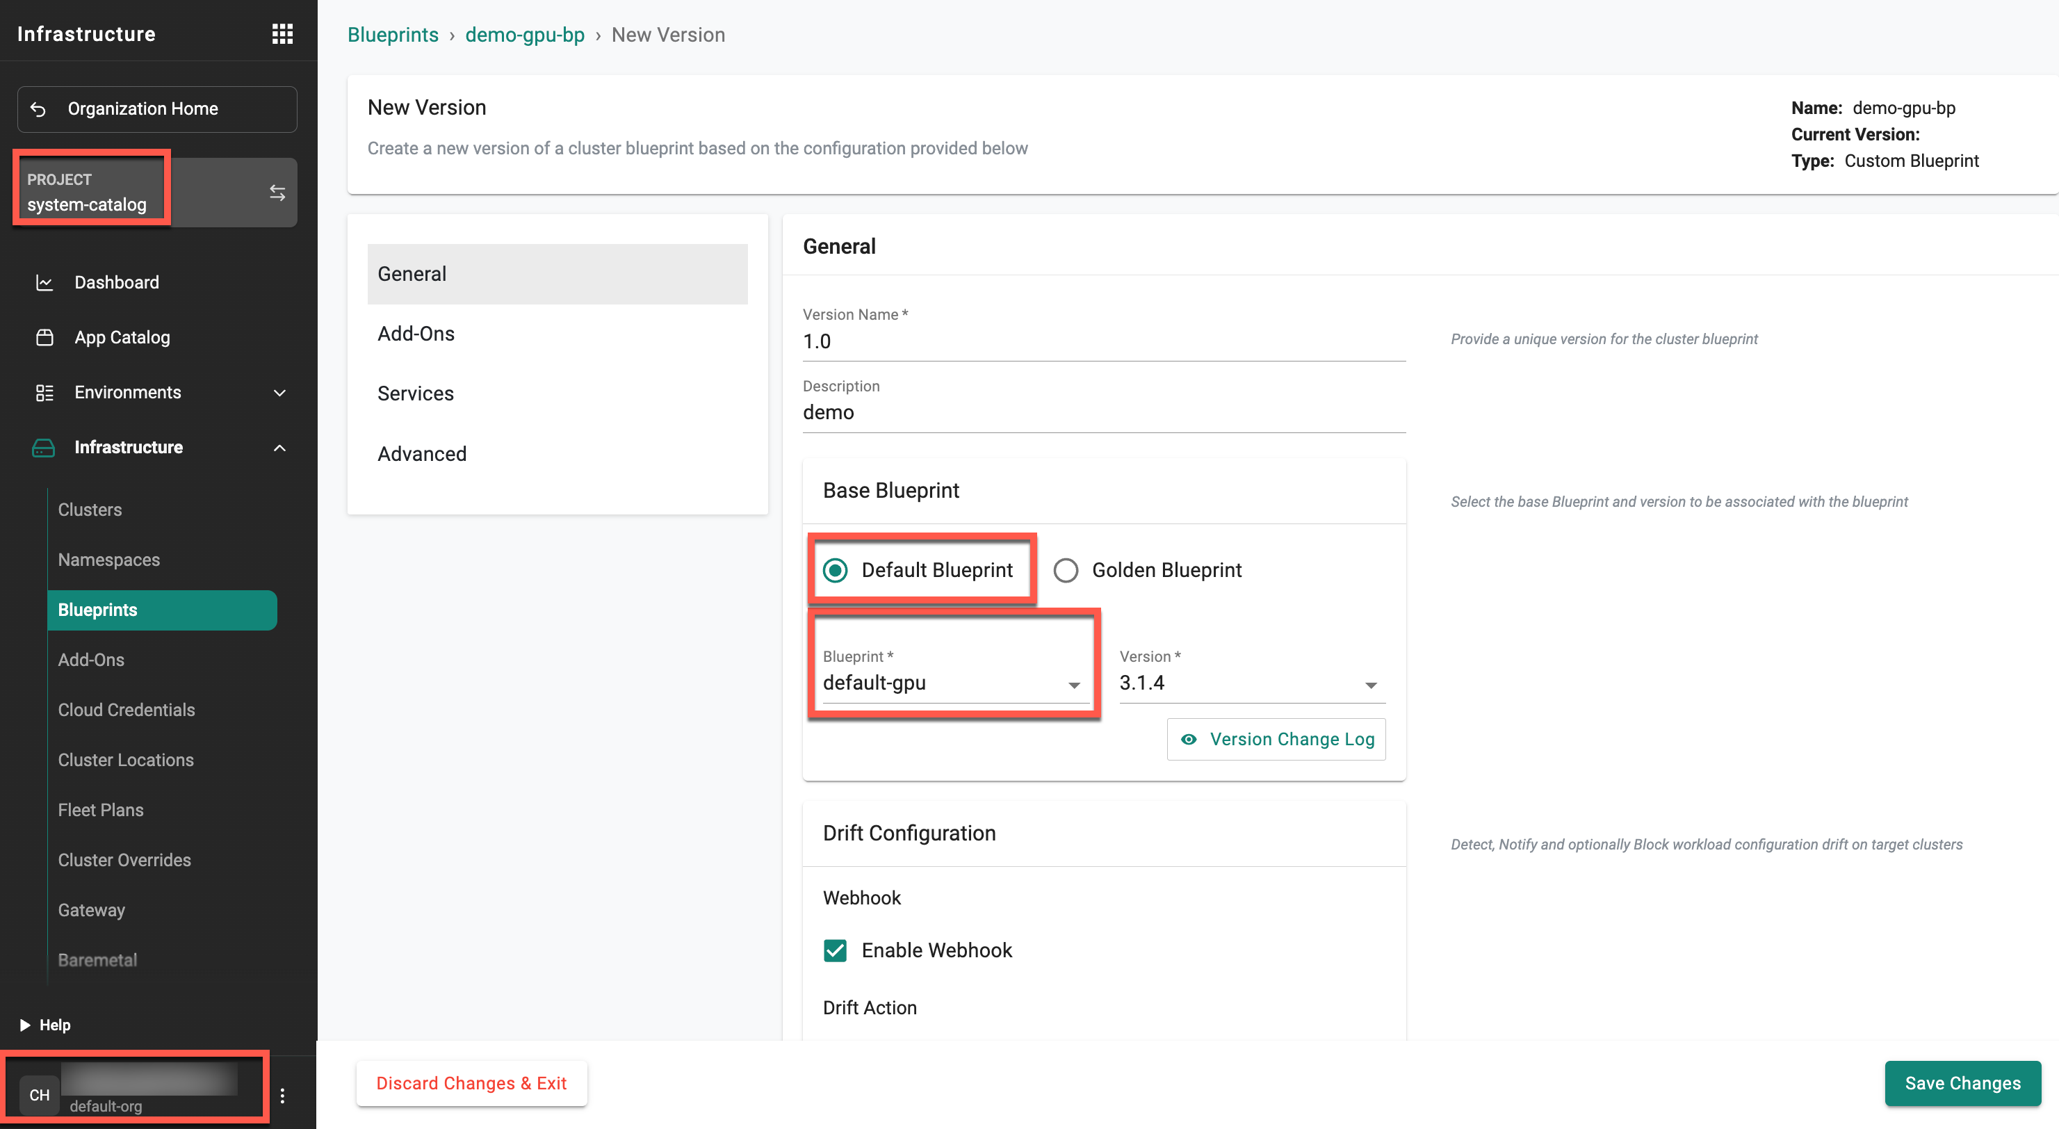Click the Dashboard chart icon
The image size is (2059, 1129).
pyautogui.click(x=44, y=282)
